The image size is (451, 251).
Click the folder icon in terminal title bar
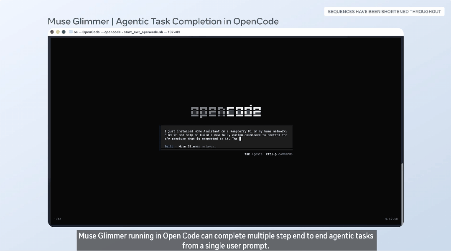coord(71,32)
